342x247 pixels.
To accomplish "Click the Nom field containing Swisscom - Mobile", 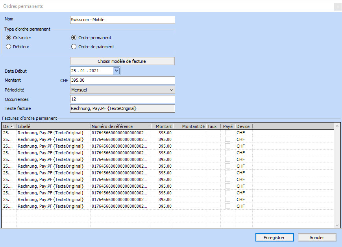I will pos(122,20).
